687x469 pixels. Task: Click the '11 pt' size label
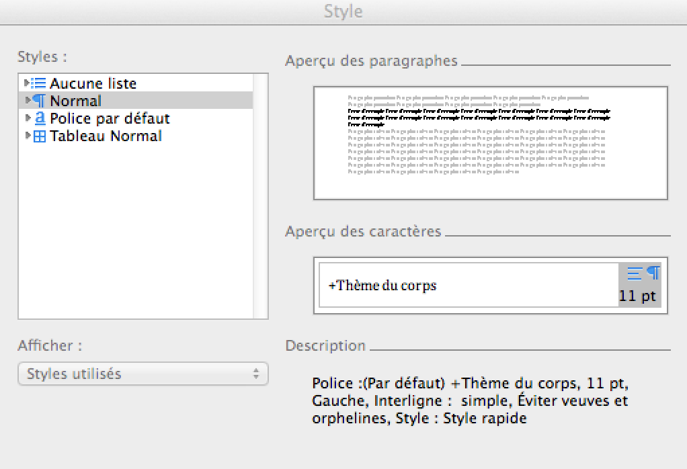[x=639, y=296]
